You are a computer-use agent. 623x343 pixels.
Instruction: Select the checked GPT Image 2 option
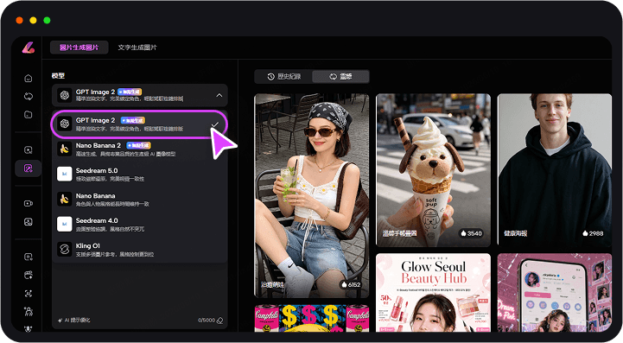[x=139, y=124]
